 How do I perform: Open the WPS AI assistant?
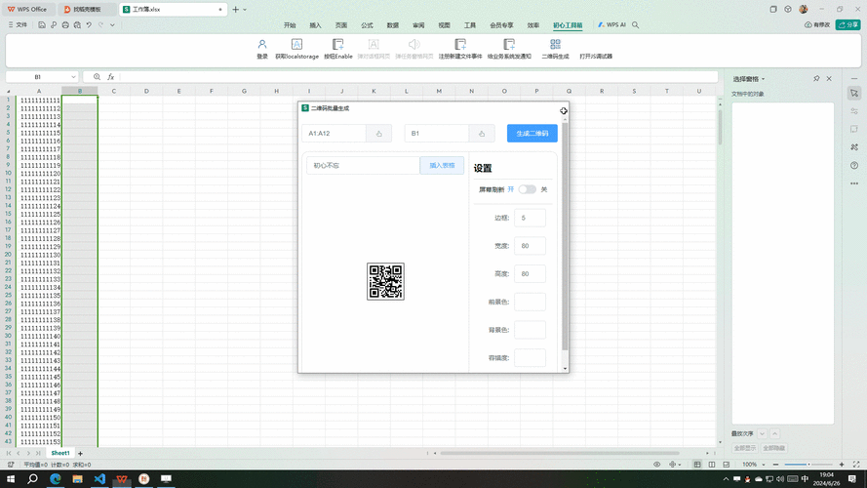click(x=611, y=25)
